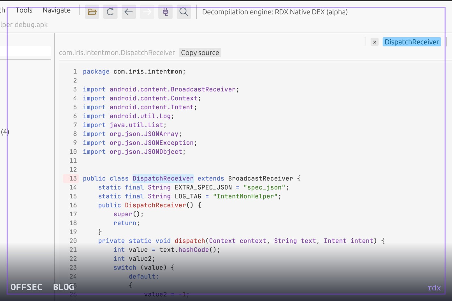Screen dimensions: 452x301
Task: Click the org.json.JSONObject import line
Action: (134, 152)
